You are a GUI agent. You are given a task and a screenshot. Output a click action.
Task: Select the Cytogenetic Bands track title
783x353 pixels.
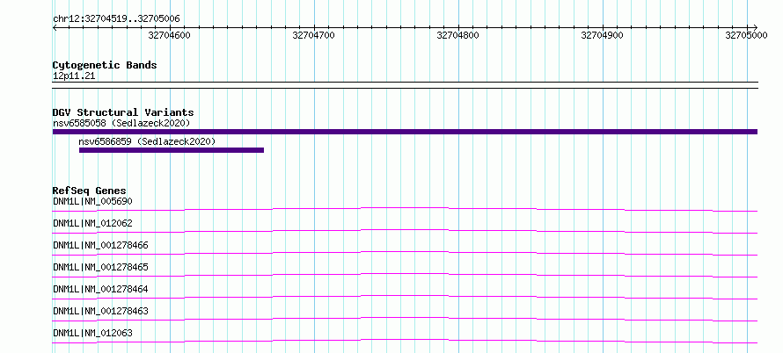105,65
